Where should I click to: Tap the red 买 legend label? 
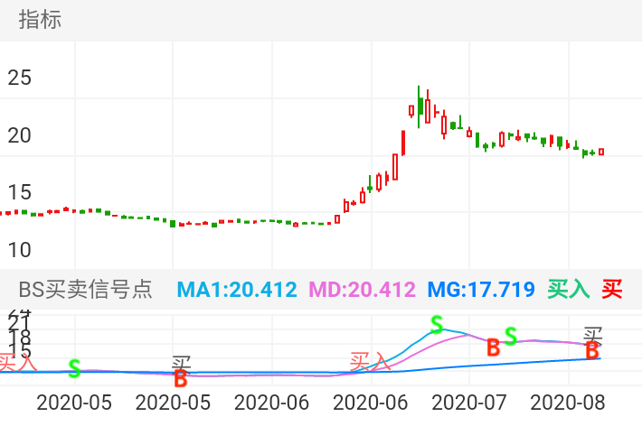tap(612, 290)
